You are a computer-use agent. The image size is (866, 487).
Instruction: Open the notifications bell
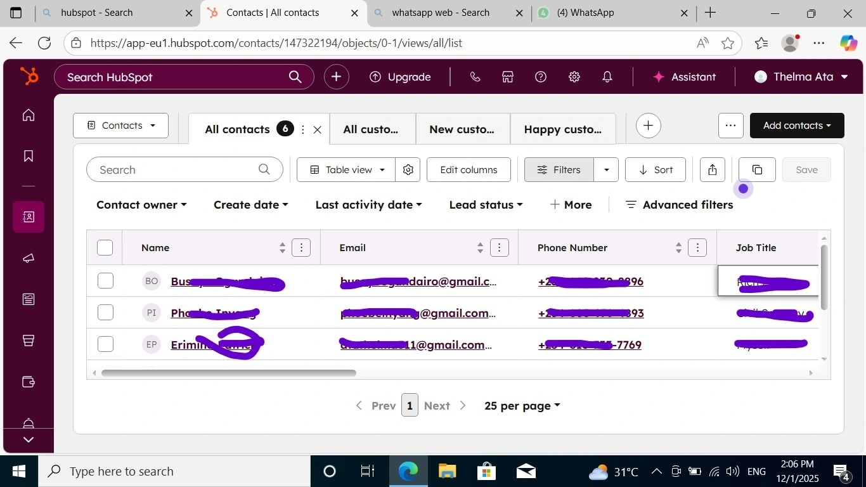[607, 77]
